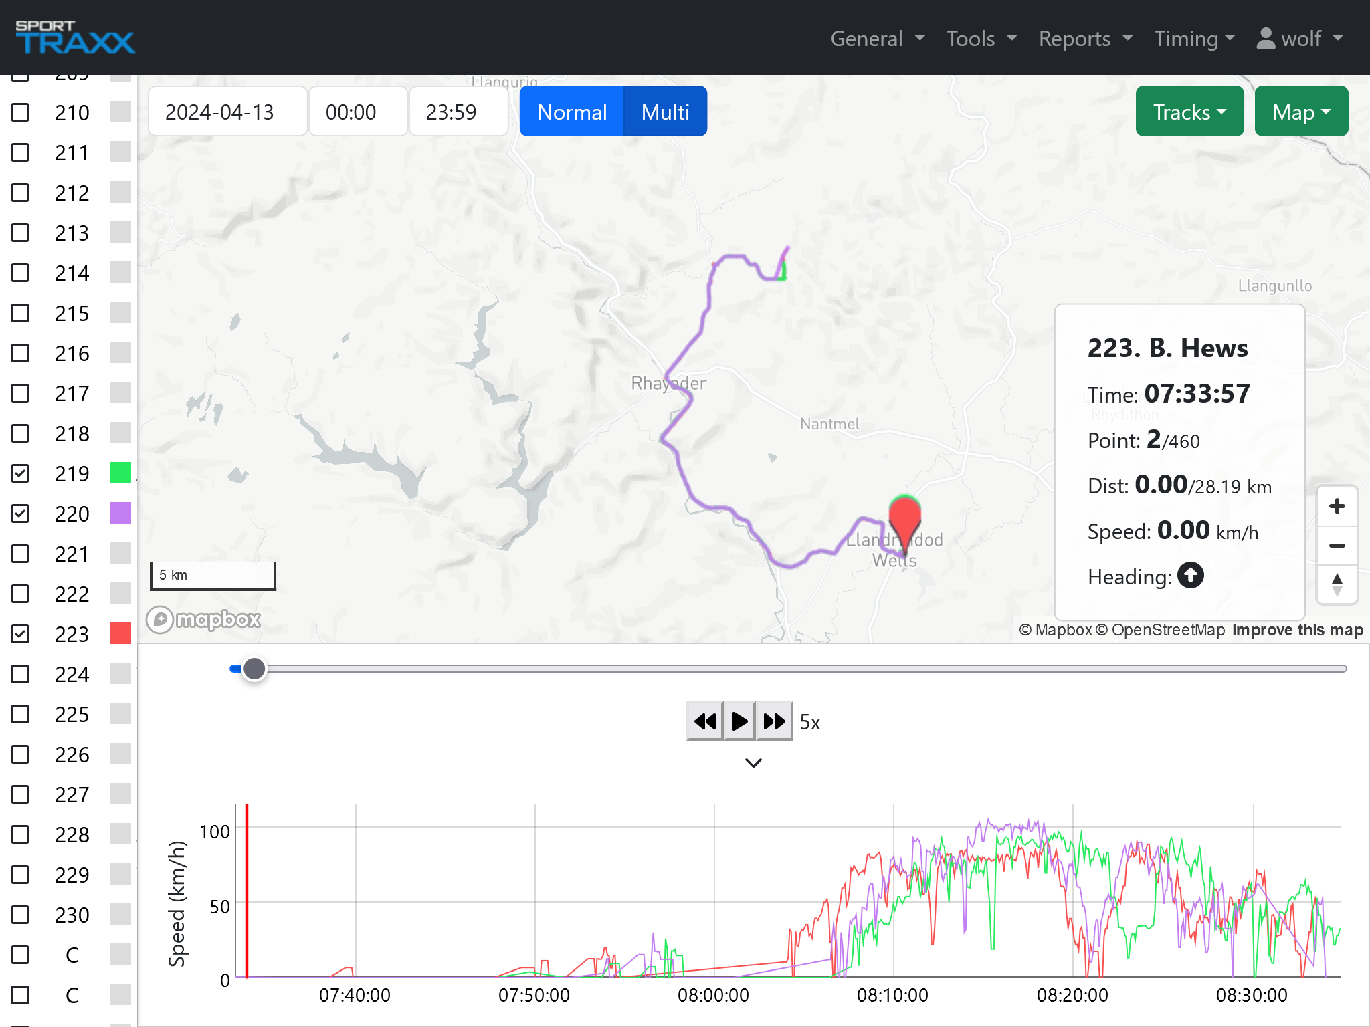The image size is (1370, 1027).
Task: Click the Mapbox logo on the map
Action: coord(203,620)
